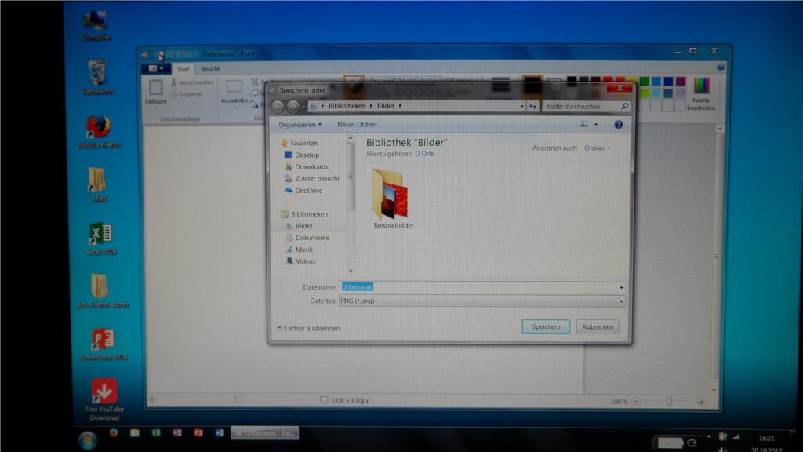Click the 2 Orte link

pos(425,154)
